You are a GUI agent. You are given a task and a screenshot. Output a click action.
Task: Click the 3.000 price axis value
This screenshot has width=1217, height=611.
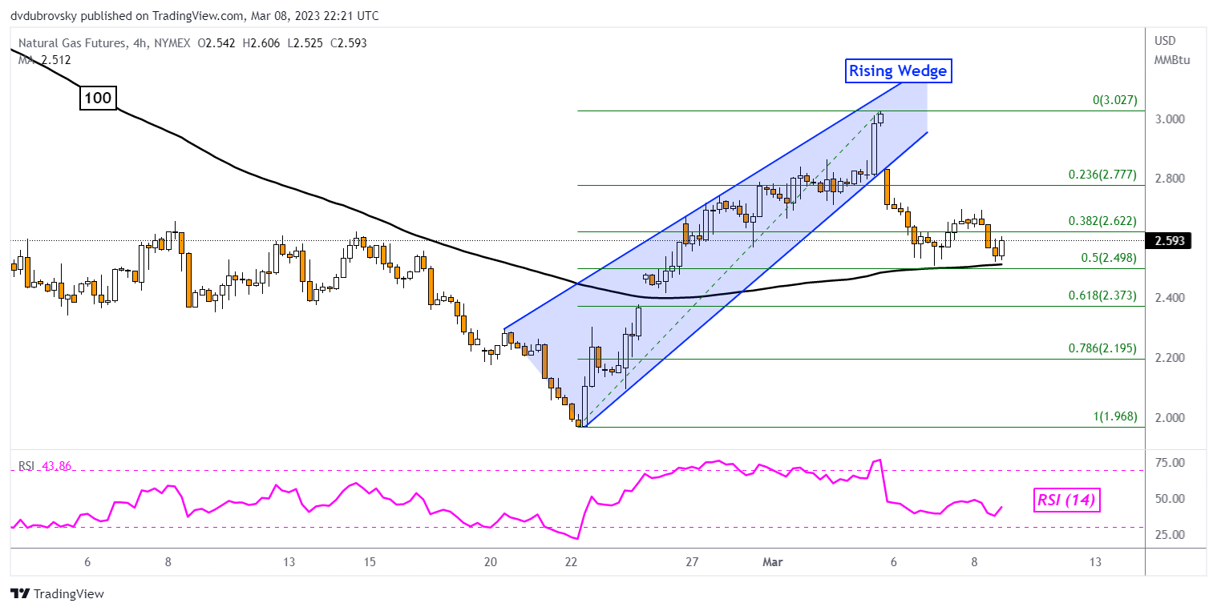tap(1170, 119)
